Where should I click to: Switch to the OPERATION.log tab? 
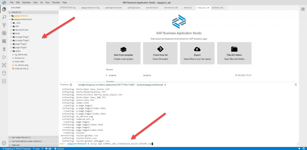(x=68, y=8)
